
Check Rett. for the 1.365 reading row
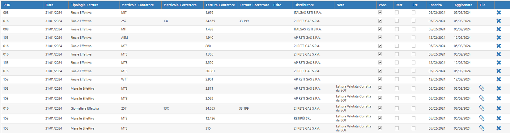point(397,54)
